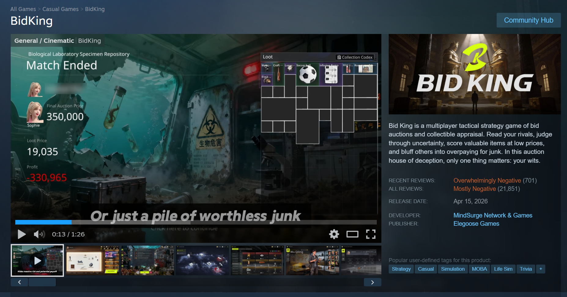
Task: Select the Wu Qiling character screenshot thumbnail
Action: [313, 260]
